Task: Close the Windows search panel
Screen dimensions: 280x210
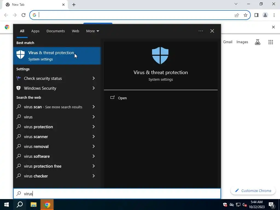Action: [x=212, y=31]
